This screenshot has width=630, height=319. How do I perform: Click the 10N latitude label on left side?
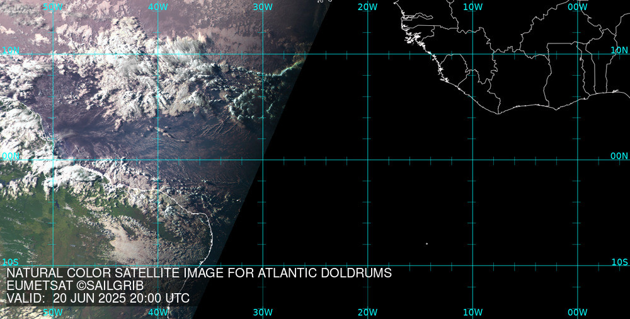click(x=11, y=50)
